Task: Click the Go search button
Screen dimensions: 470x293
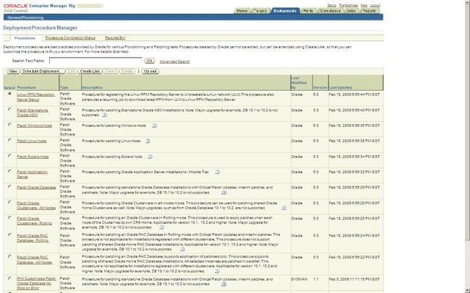Action: click(149, 61)
